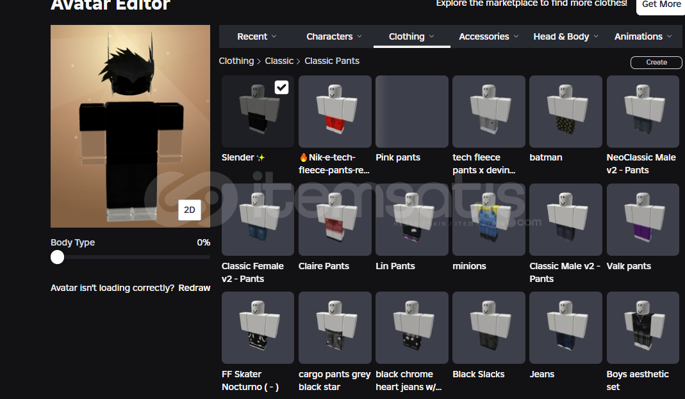Expand the Head & Body dropdown chevron
685x399 pixels.
click(x=596, y=36)
